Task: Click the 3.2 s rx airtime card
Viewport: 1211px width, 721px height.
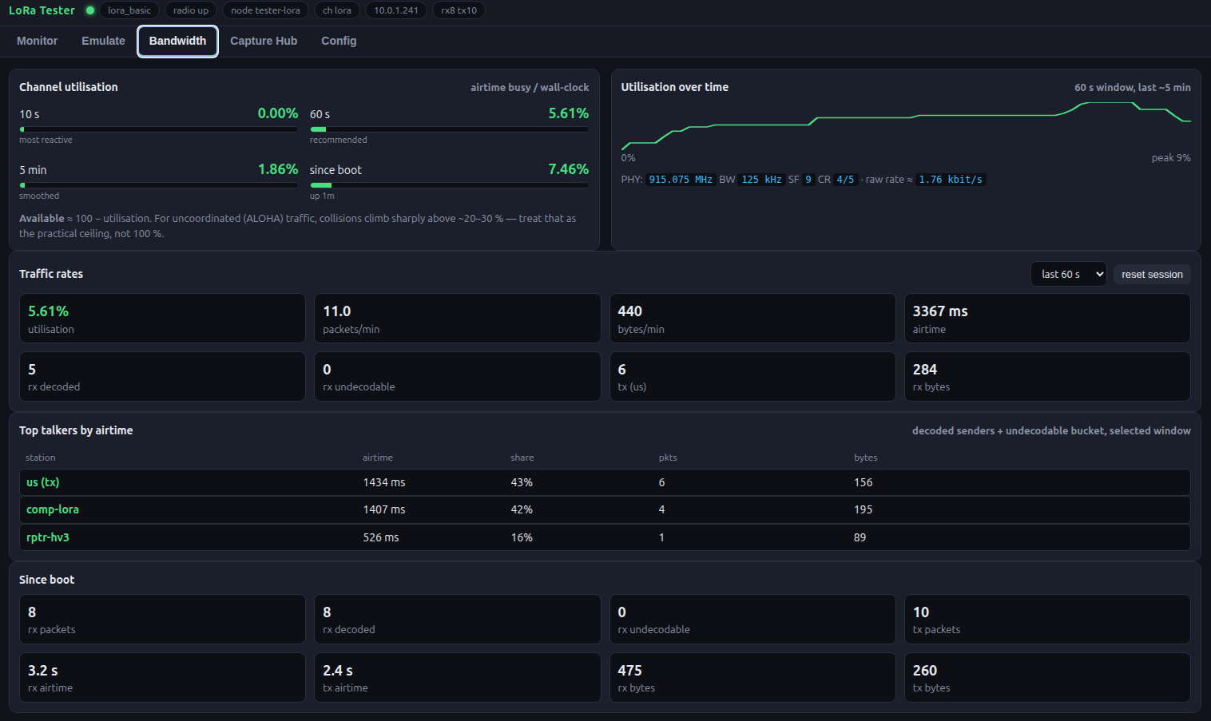Action: [162, 678]
